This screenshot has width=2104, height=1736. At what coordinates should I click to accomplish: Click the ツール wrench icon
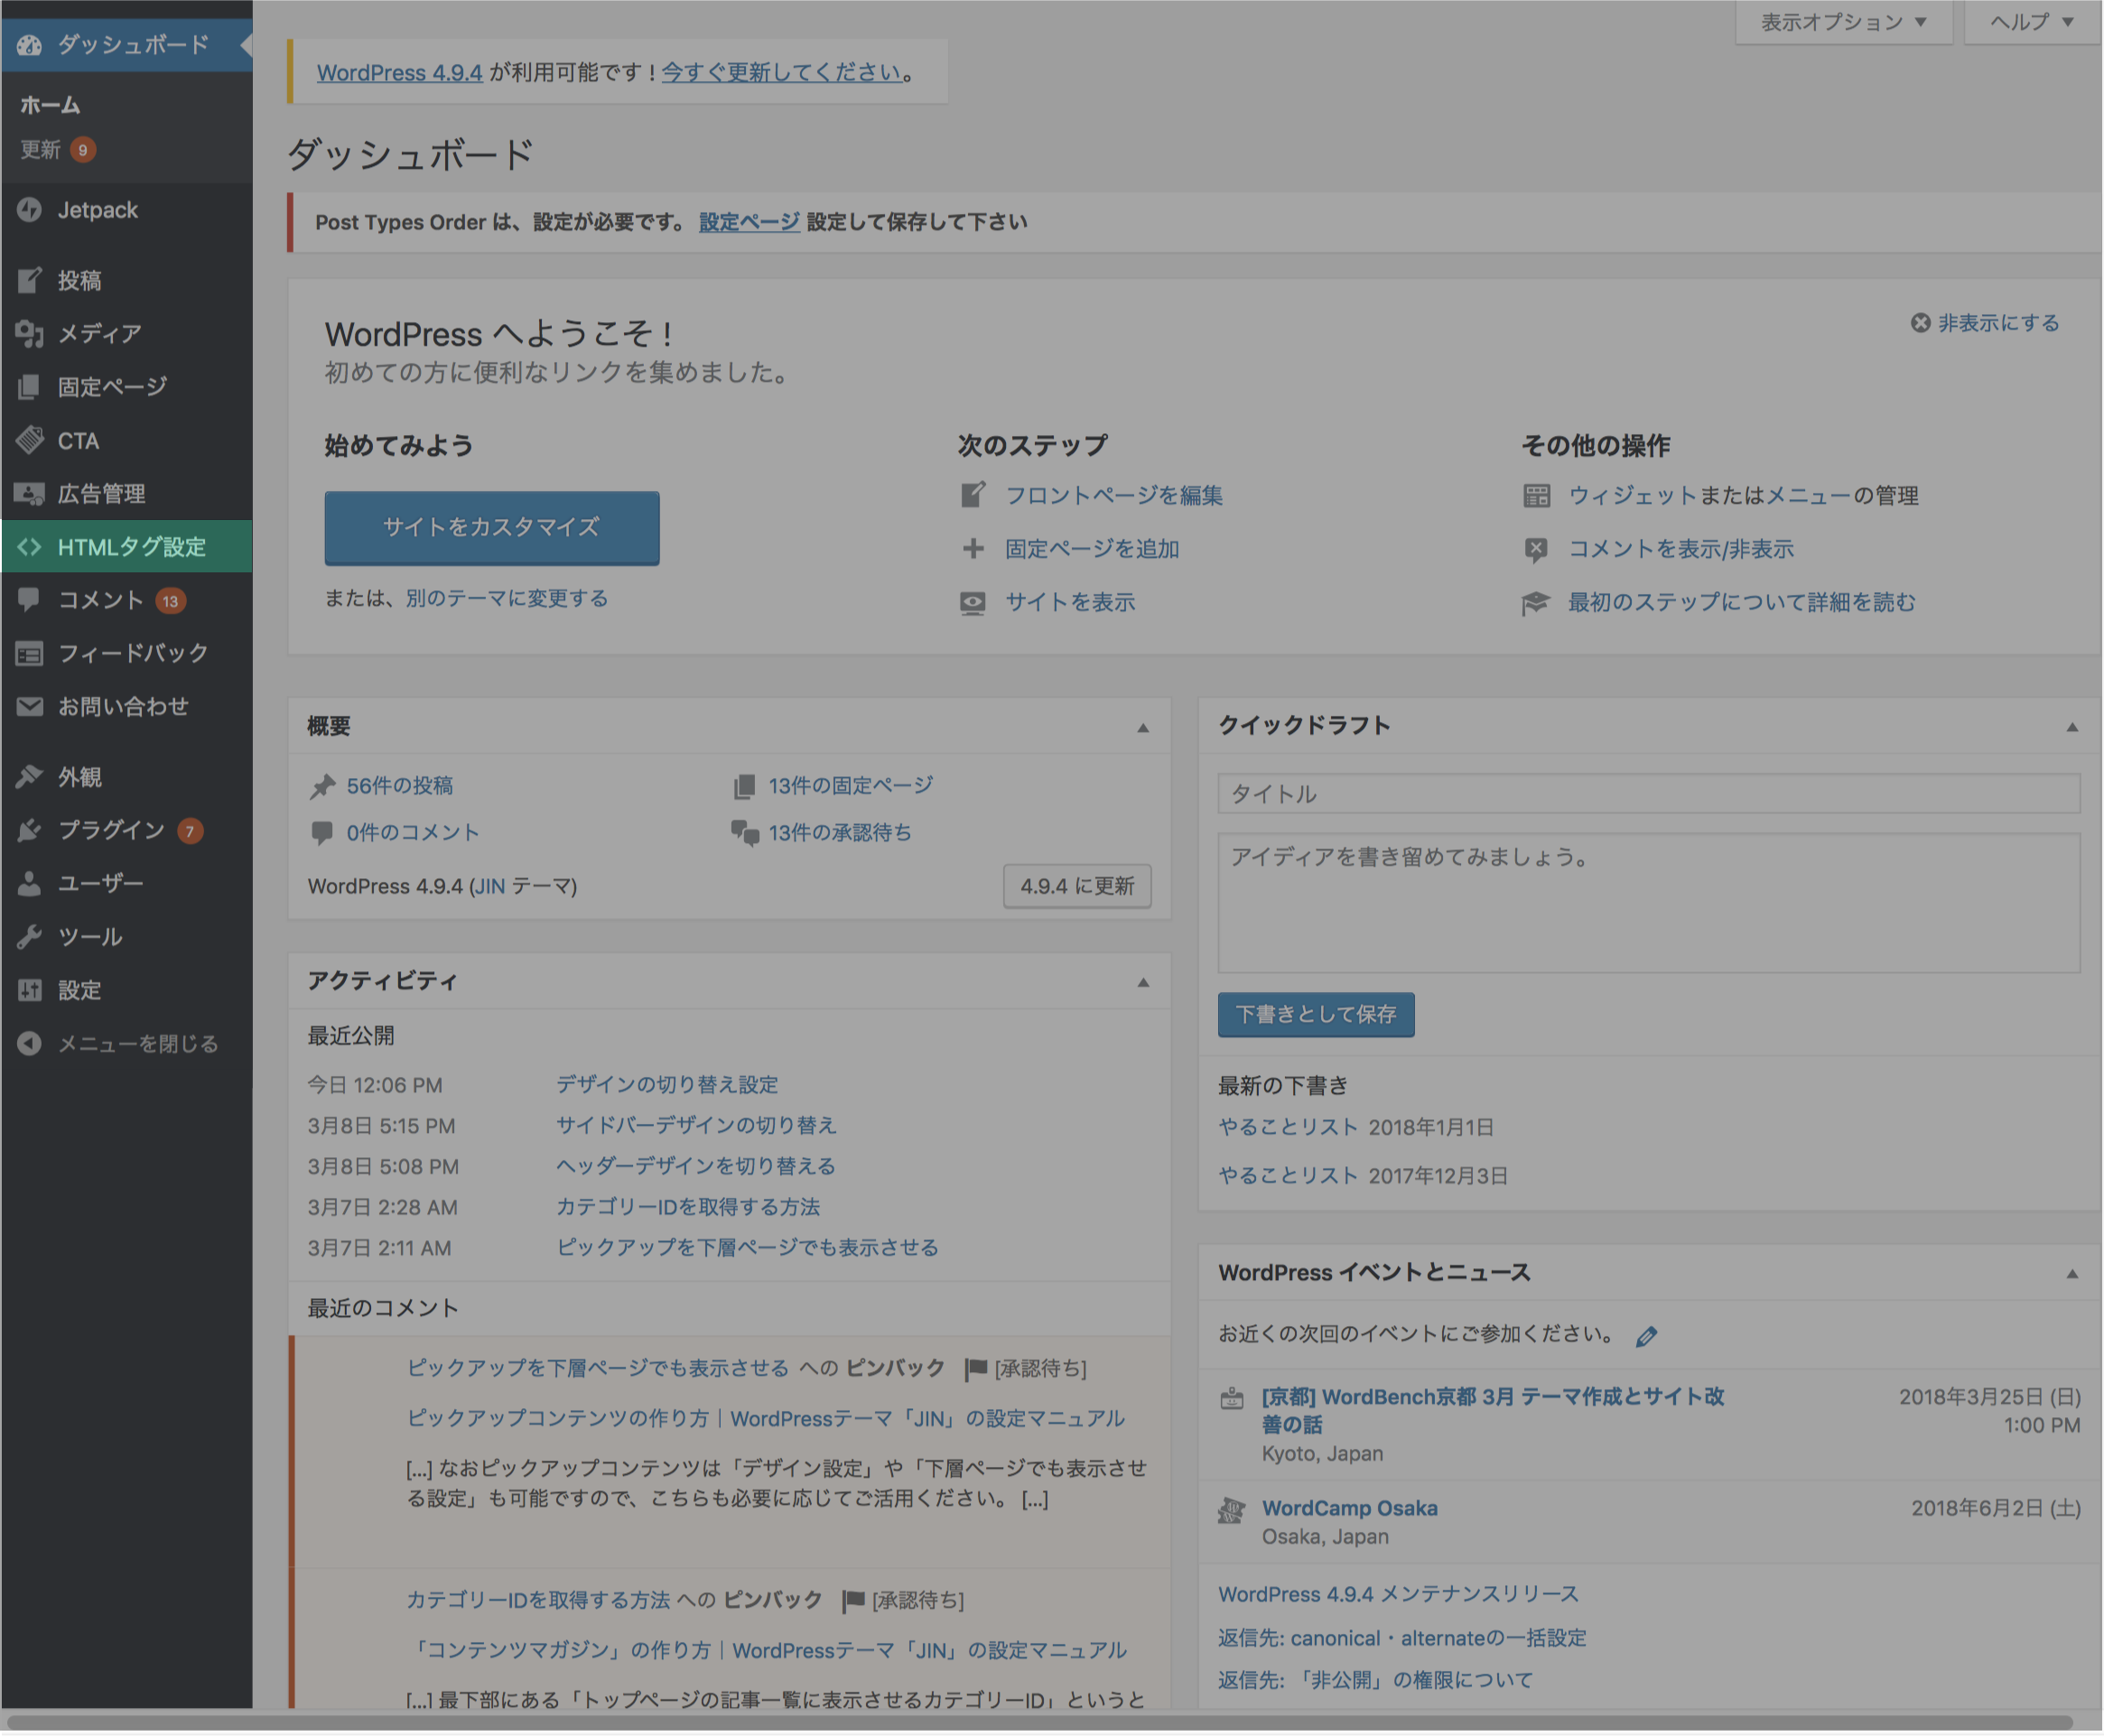(30, 938)
